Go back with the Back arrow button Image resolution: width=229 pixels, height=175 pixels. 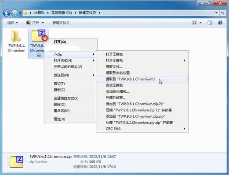(x=7, y=13)
